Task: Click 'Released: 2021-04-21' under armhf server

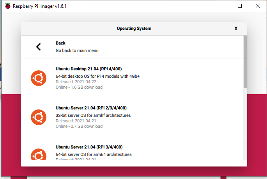Action: [x=76, y=121]
